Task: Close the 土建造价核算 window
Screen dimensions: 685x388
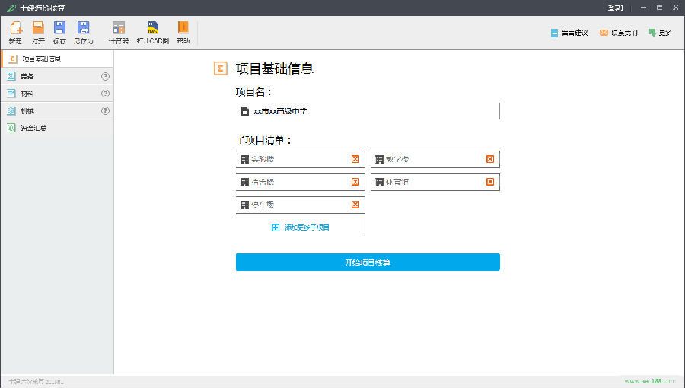Action: 675,8
